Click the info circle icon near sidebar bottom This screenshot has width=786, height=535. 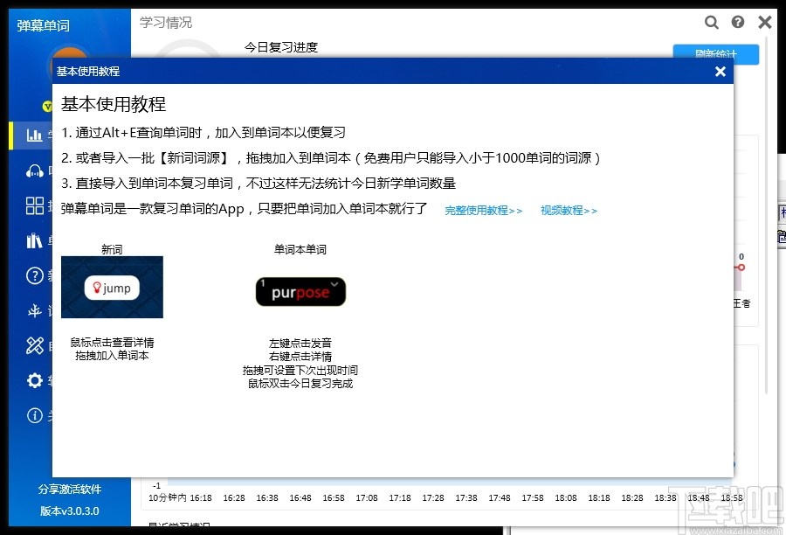point(36,415)
